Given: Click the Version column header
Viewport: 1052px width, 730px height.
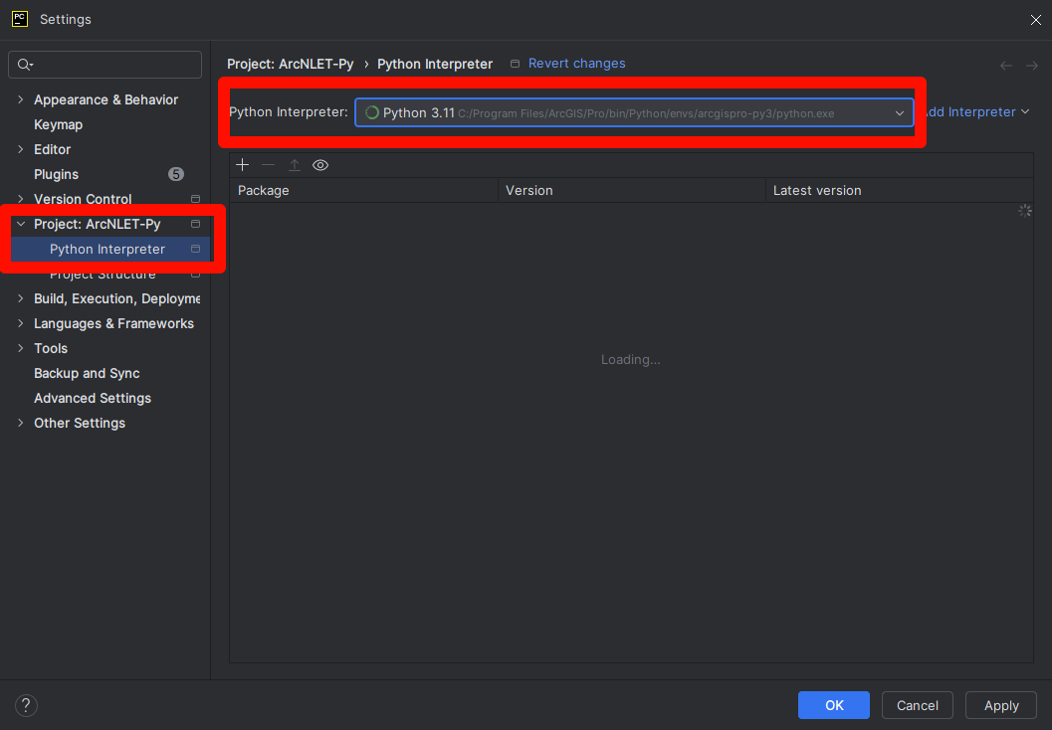Looking at the screenshot, I should coord(631,190).
